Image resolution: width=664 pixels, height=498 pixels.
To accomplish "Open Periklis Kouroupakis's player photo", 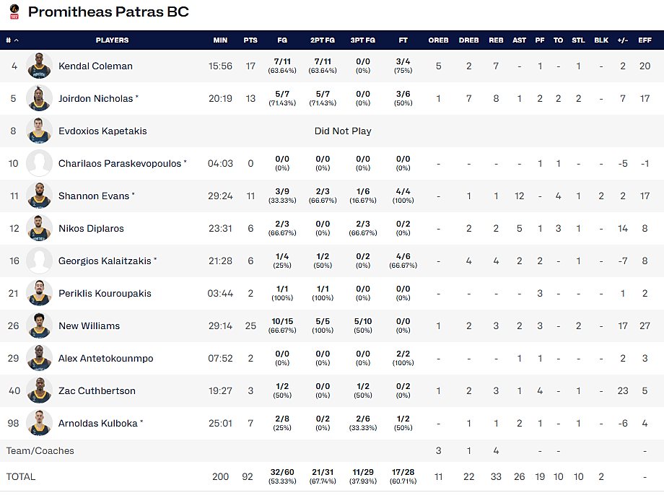I will 39,293.
